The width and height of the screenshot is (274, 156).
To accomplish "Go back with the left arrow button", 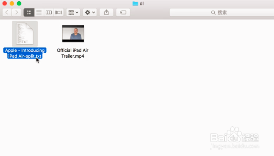I will pyautogui.click(x=7, y=12).
